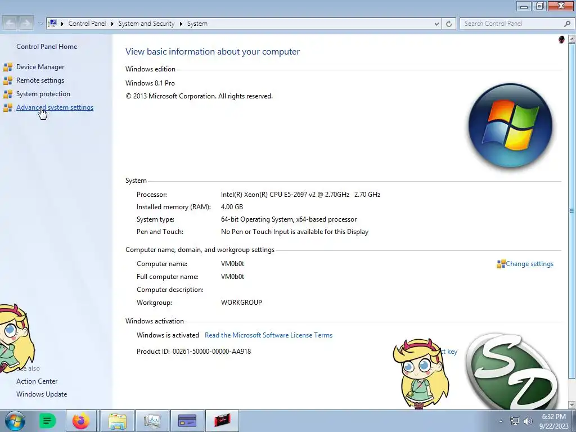Click the shield icon beside Change settings
This screenshot has width=576, height=432.
[x=501, y=264]
